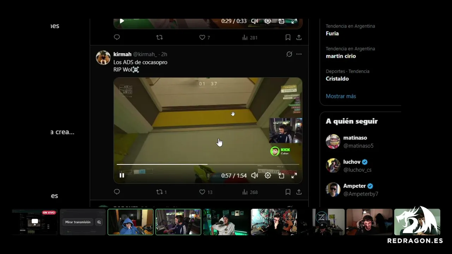Viewport: 452px width, 254px height.
Task: Click the '0:57 / 1:54' time readout
Action: point(234,175)
